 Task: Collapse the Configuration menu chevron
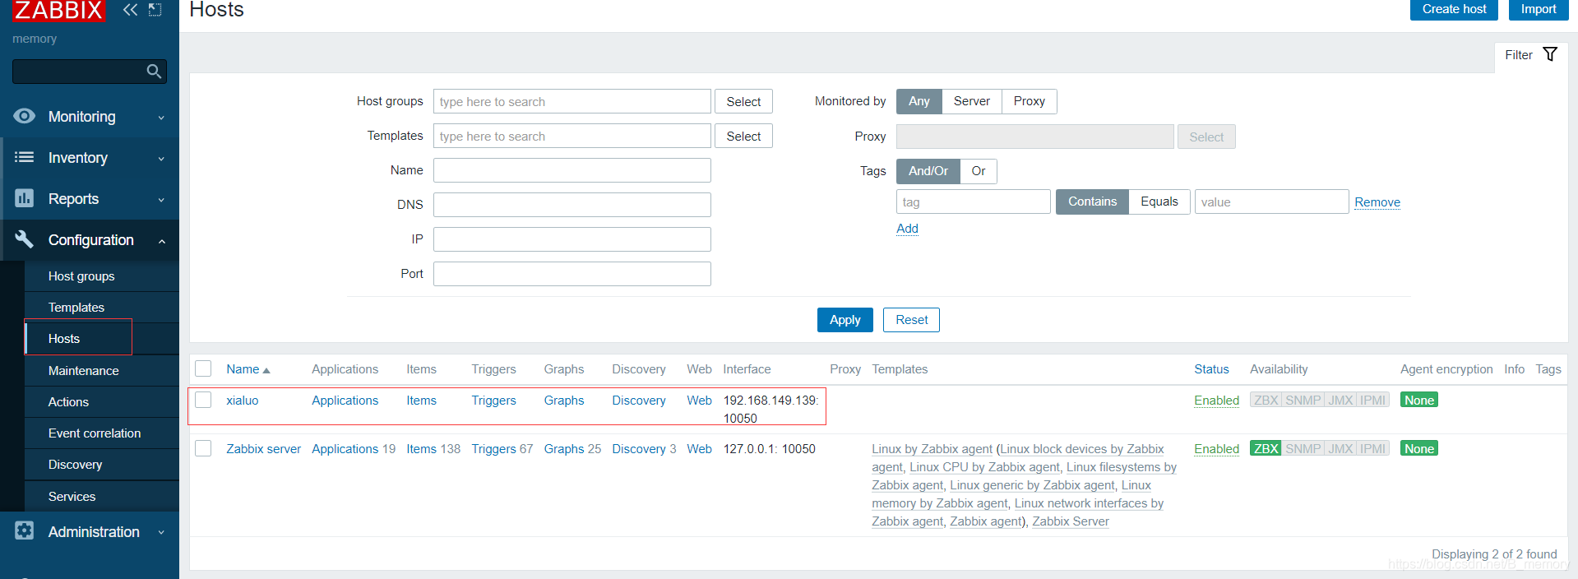point(161,241)
